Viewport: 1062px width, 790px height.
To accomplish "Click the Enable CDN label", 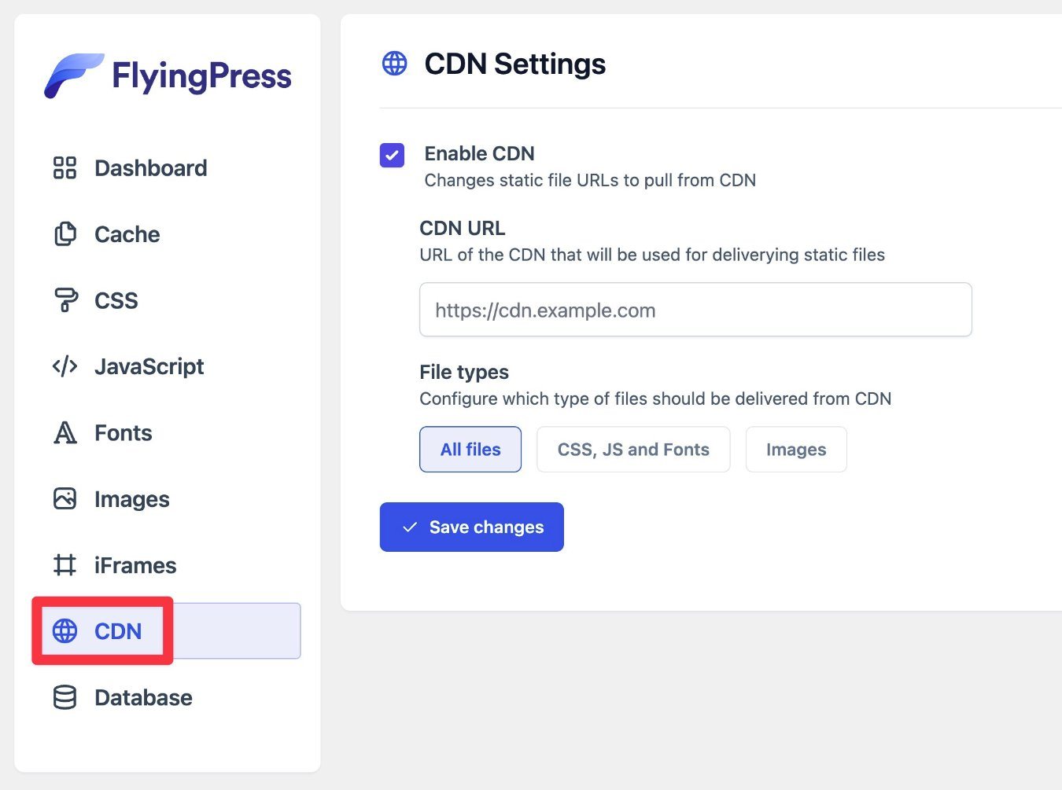I will point(480,153).
